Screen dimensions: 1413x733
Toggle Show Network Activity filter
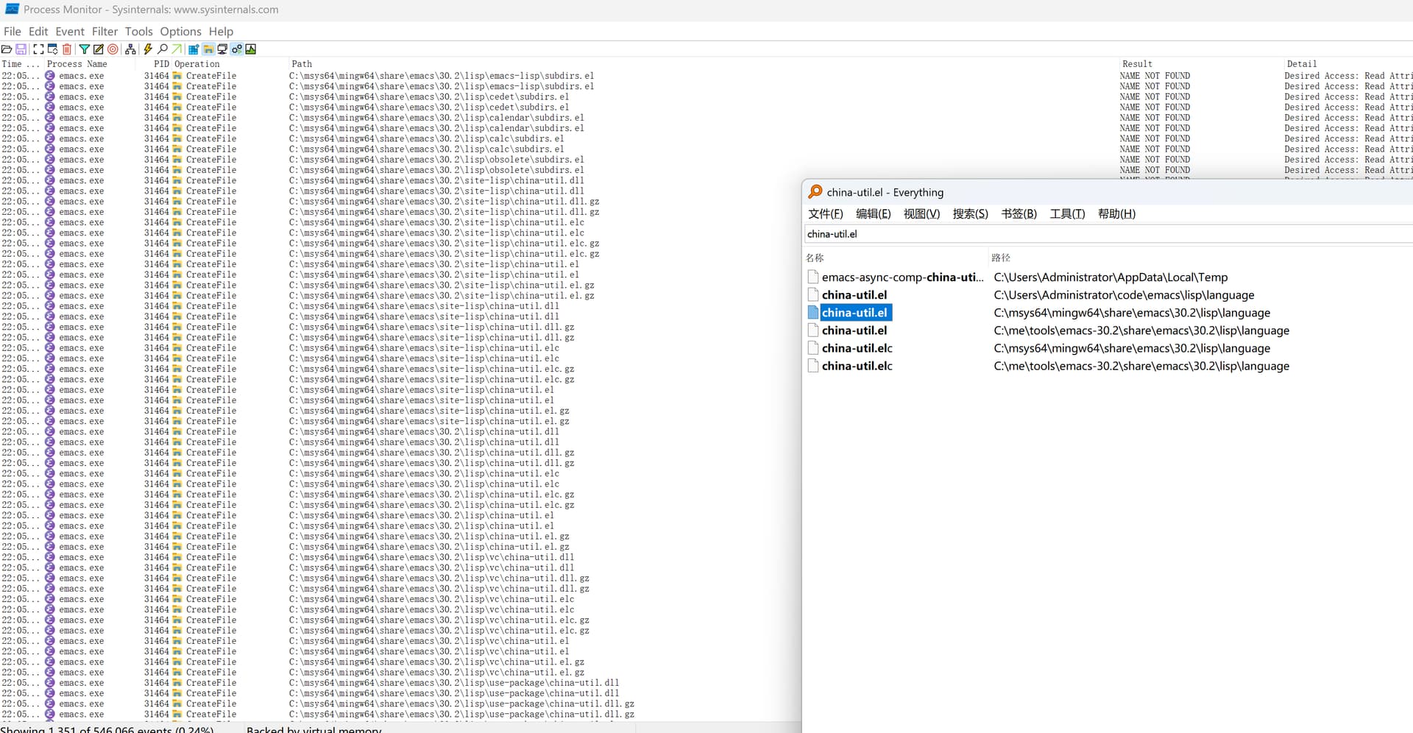coord(222,49)
